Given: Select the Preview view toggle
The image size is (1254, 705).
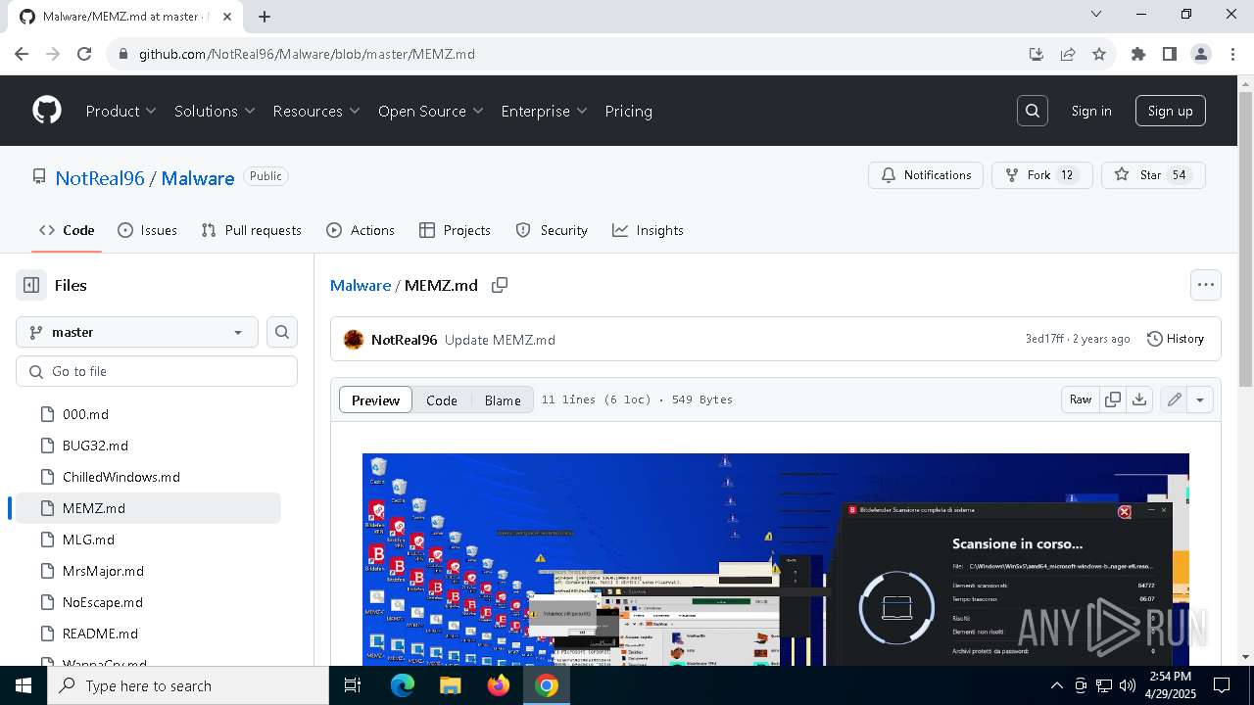Looking at the screenshot, I should [x=375, y=399].
